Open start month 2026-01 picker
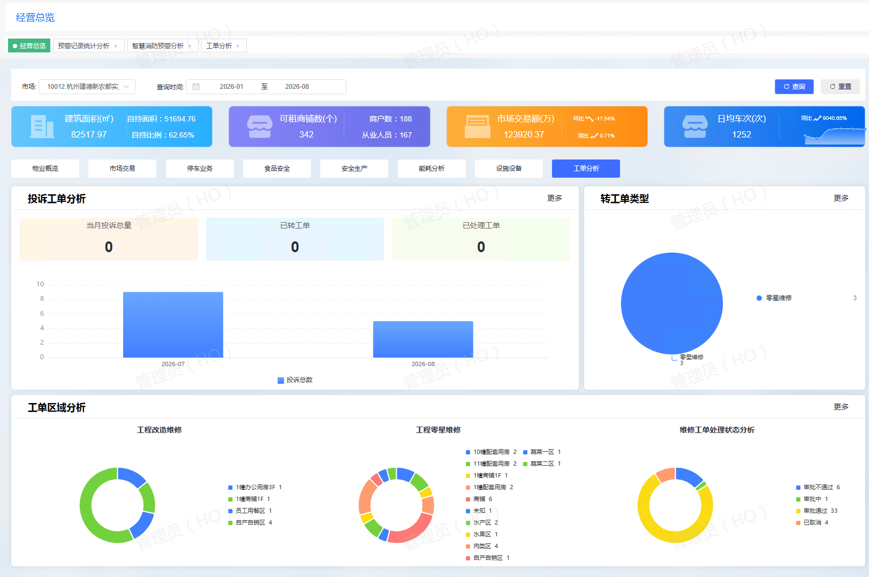The width and height of the screenshot is (869, 577). 231,87
